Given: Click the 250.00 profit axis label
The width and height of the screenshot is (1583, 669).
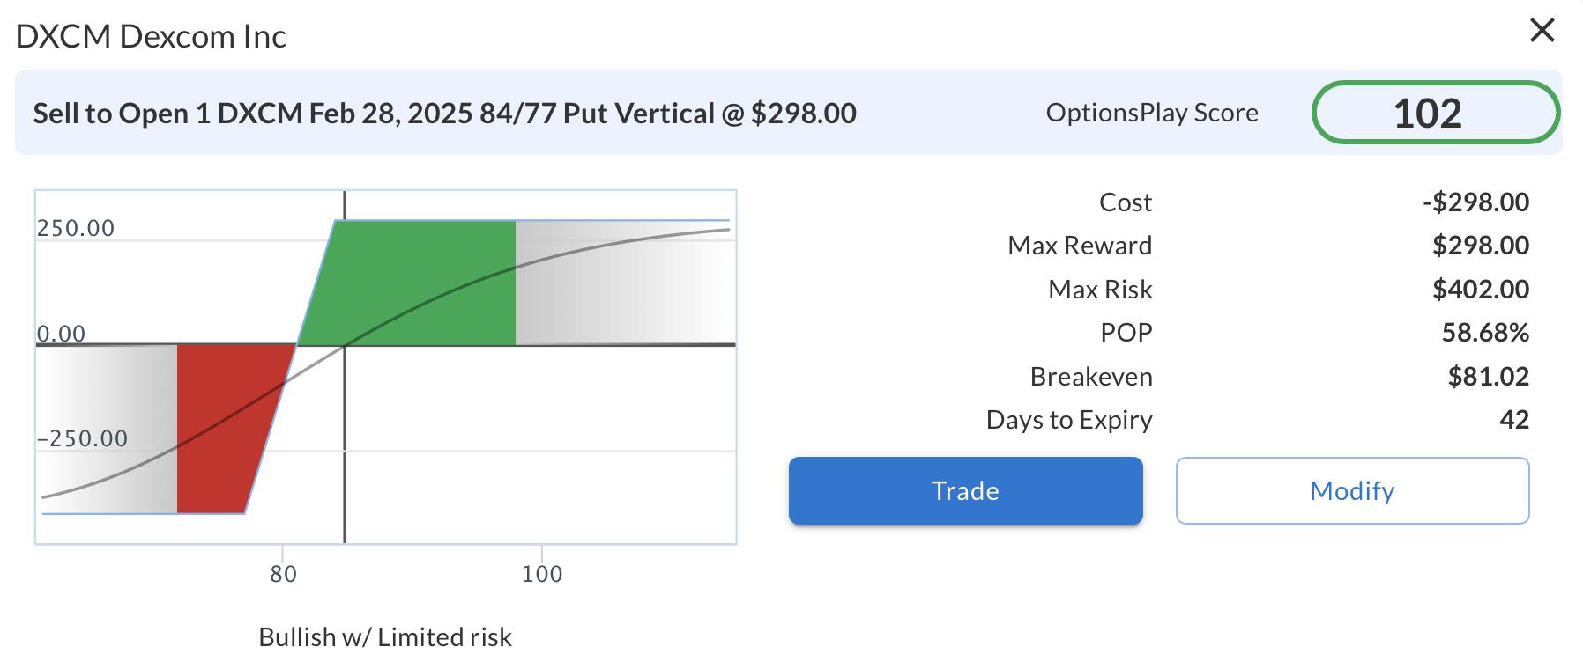Looking at the screenshot, I should click(76, 229).
